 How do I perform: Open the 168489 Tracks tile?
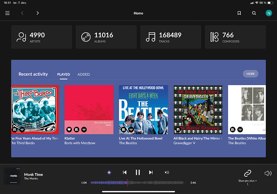tap(170, 37)
